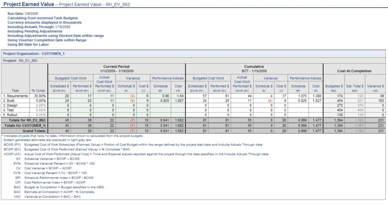Select the 5. Rollout task label
The width and height of the screenshot is (388, 204).
point(10,115)
